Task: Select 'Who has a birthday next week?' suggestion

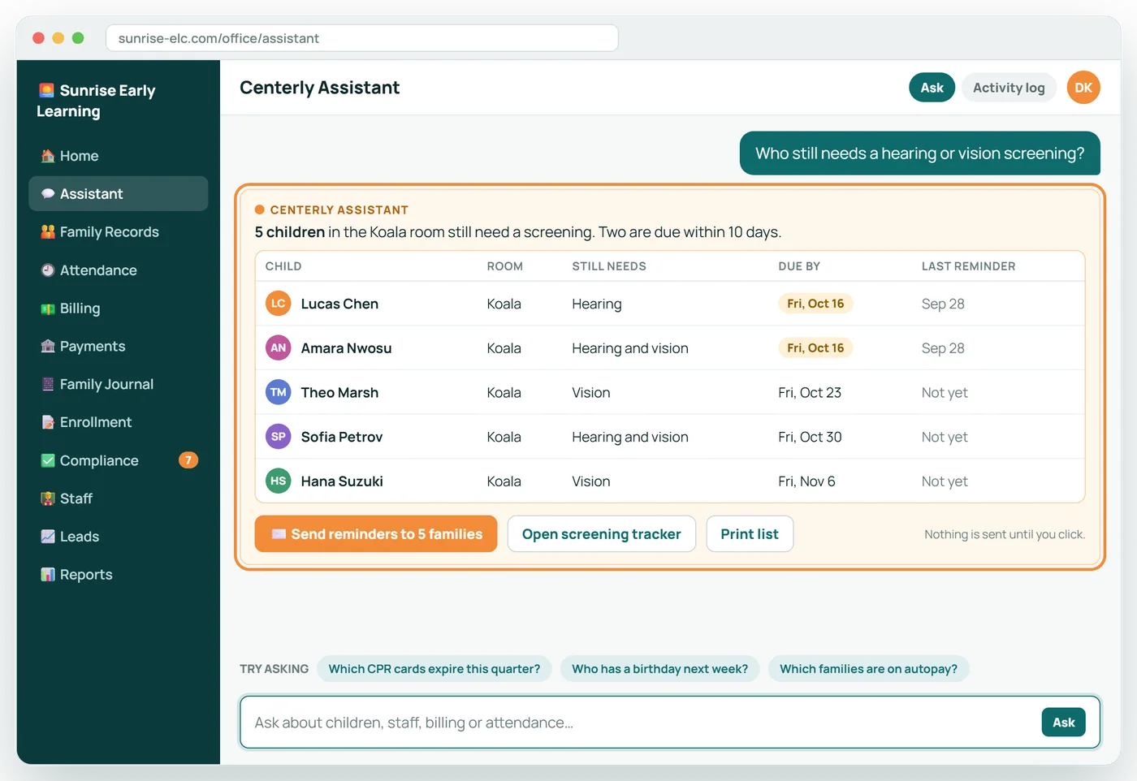Action: pyautogui.click(x=660, y=669)
